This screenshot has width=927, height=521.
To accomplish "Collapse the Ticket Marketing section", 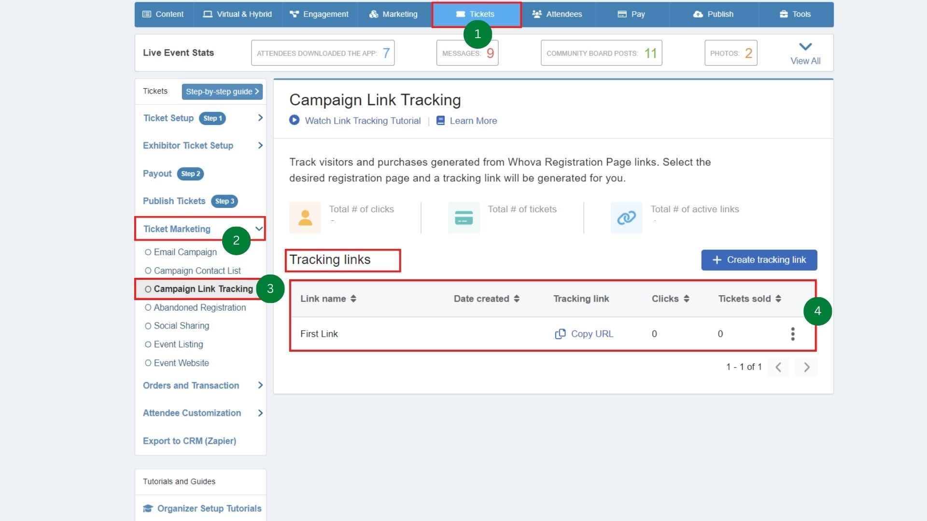I will (x=259, y=229).
